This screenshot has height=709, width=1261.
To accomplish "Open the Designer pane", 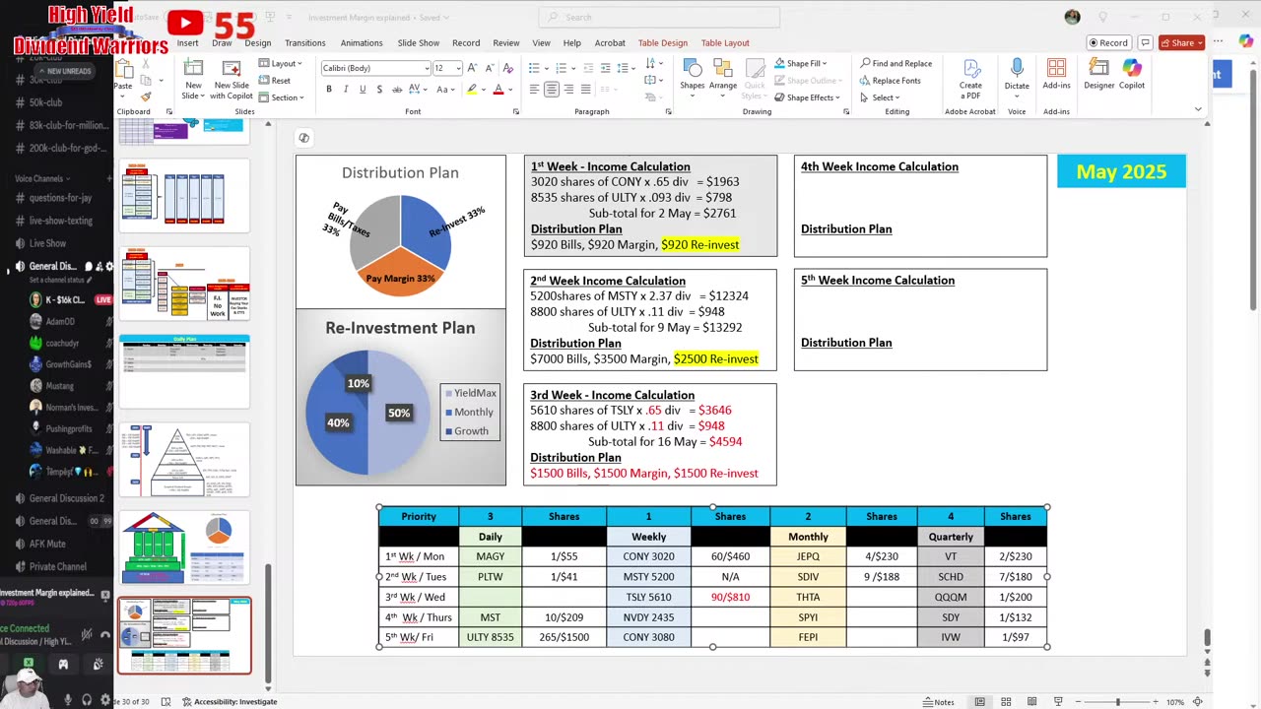I will (x=1099, y=73).
